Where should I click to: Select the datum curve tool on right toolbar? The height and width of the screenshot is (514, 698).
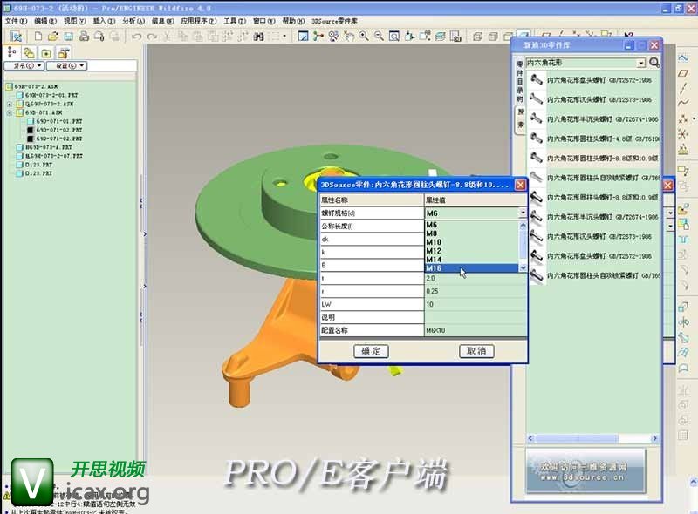click(x=683, y=103)
